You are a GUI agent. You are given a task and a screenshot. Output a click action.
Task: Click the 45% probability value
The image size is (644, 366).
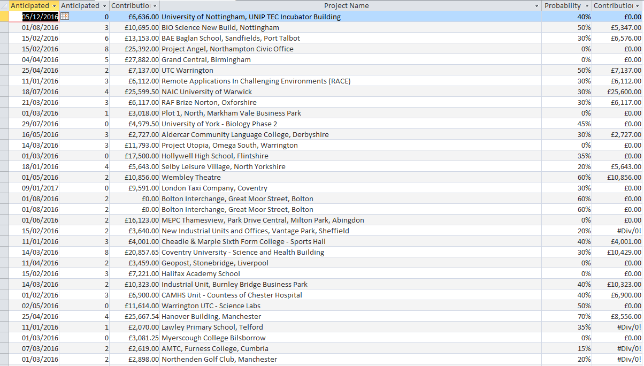point(584,124)
